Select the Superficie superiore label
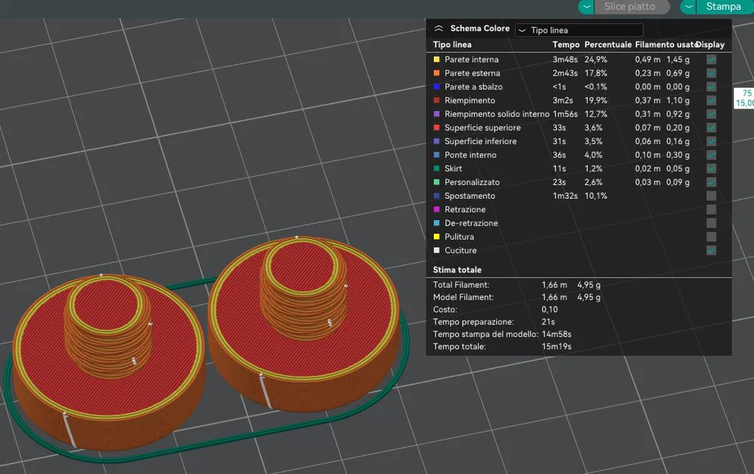This screenshot has height=474, width=754. (x=482, y=128)
